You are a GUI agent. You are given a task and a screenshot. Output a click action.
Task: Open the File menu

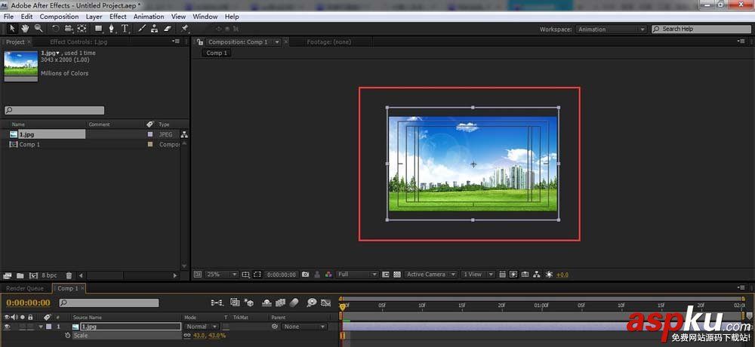pos(8,17)
